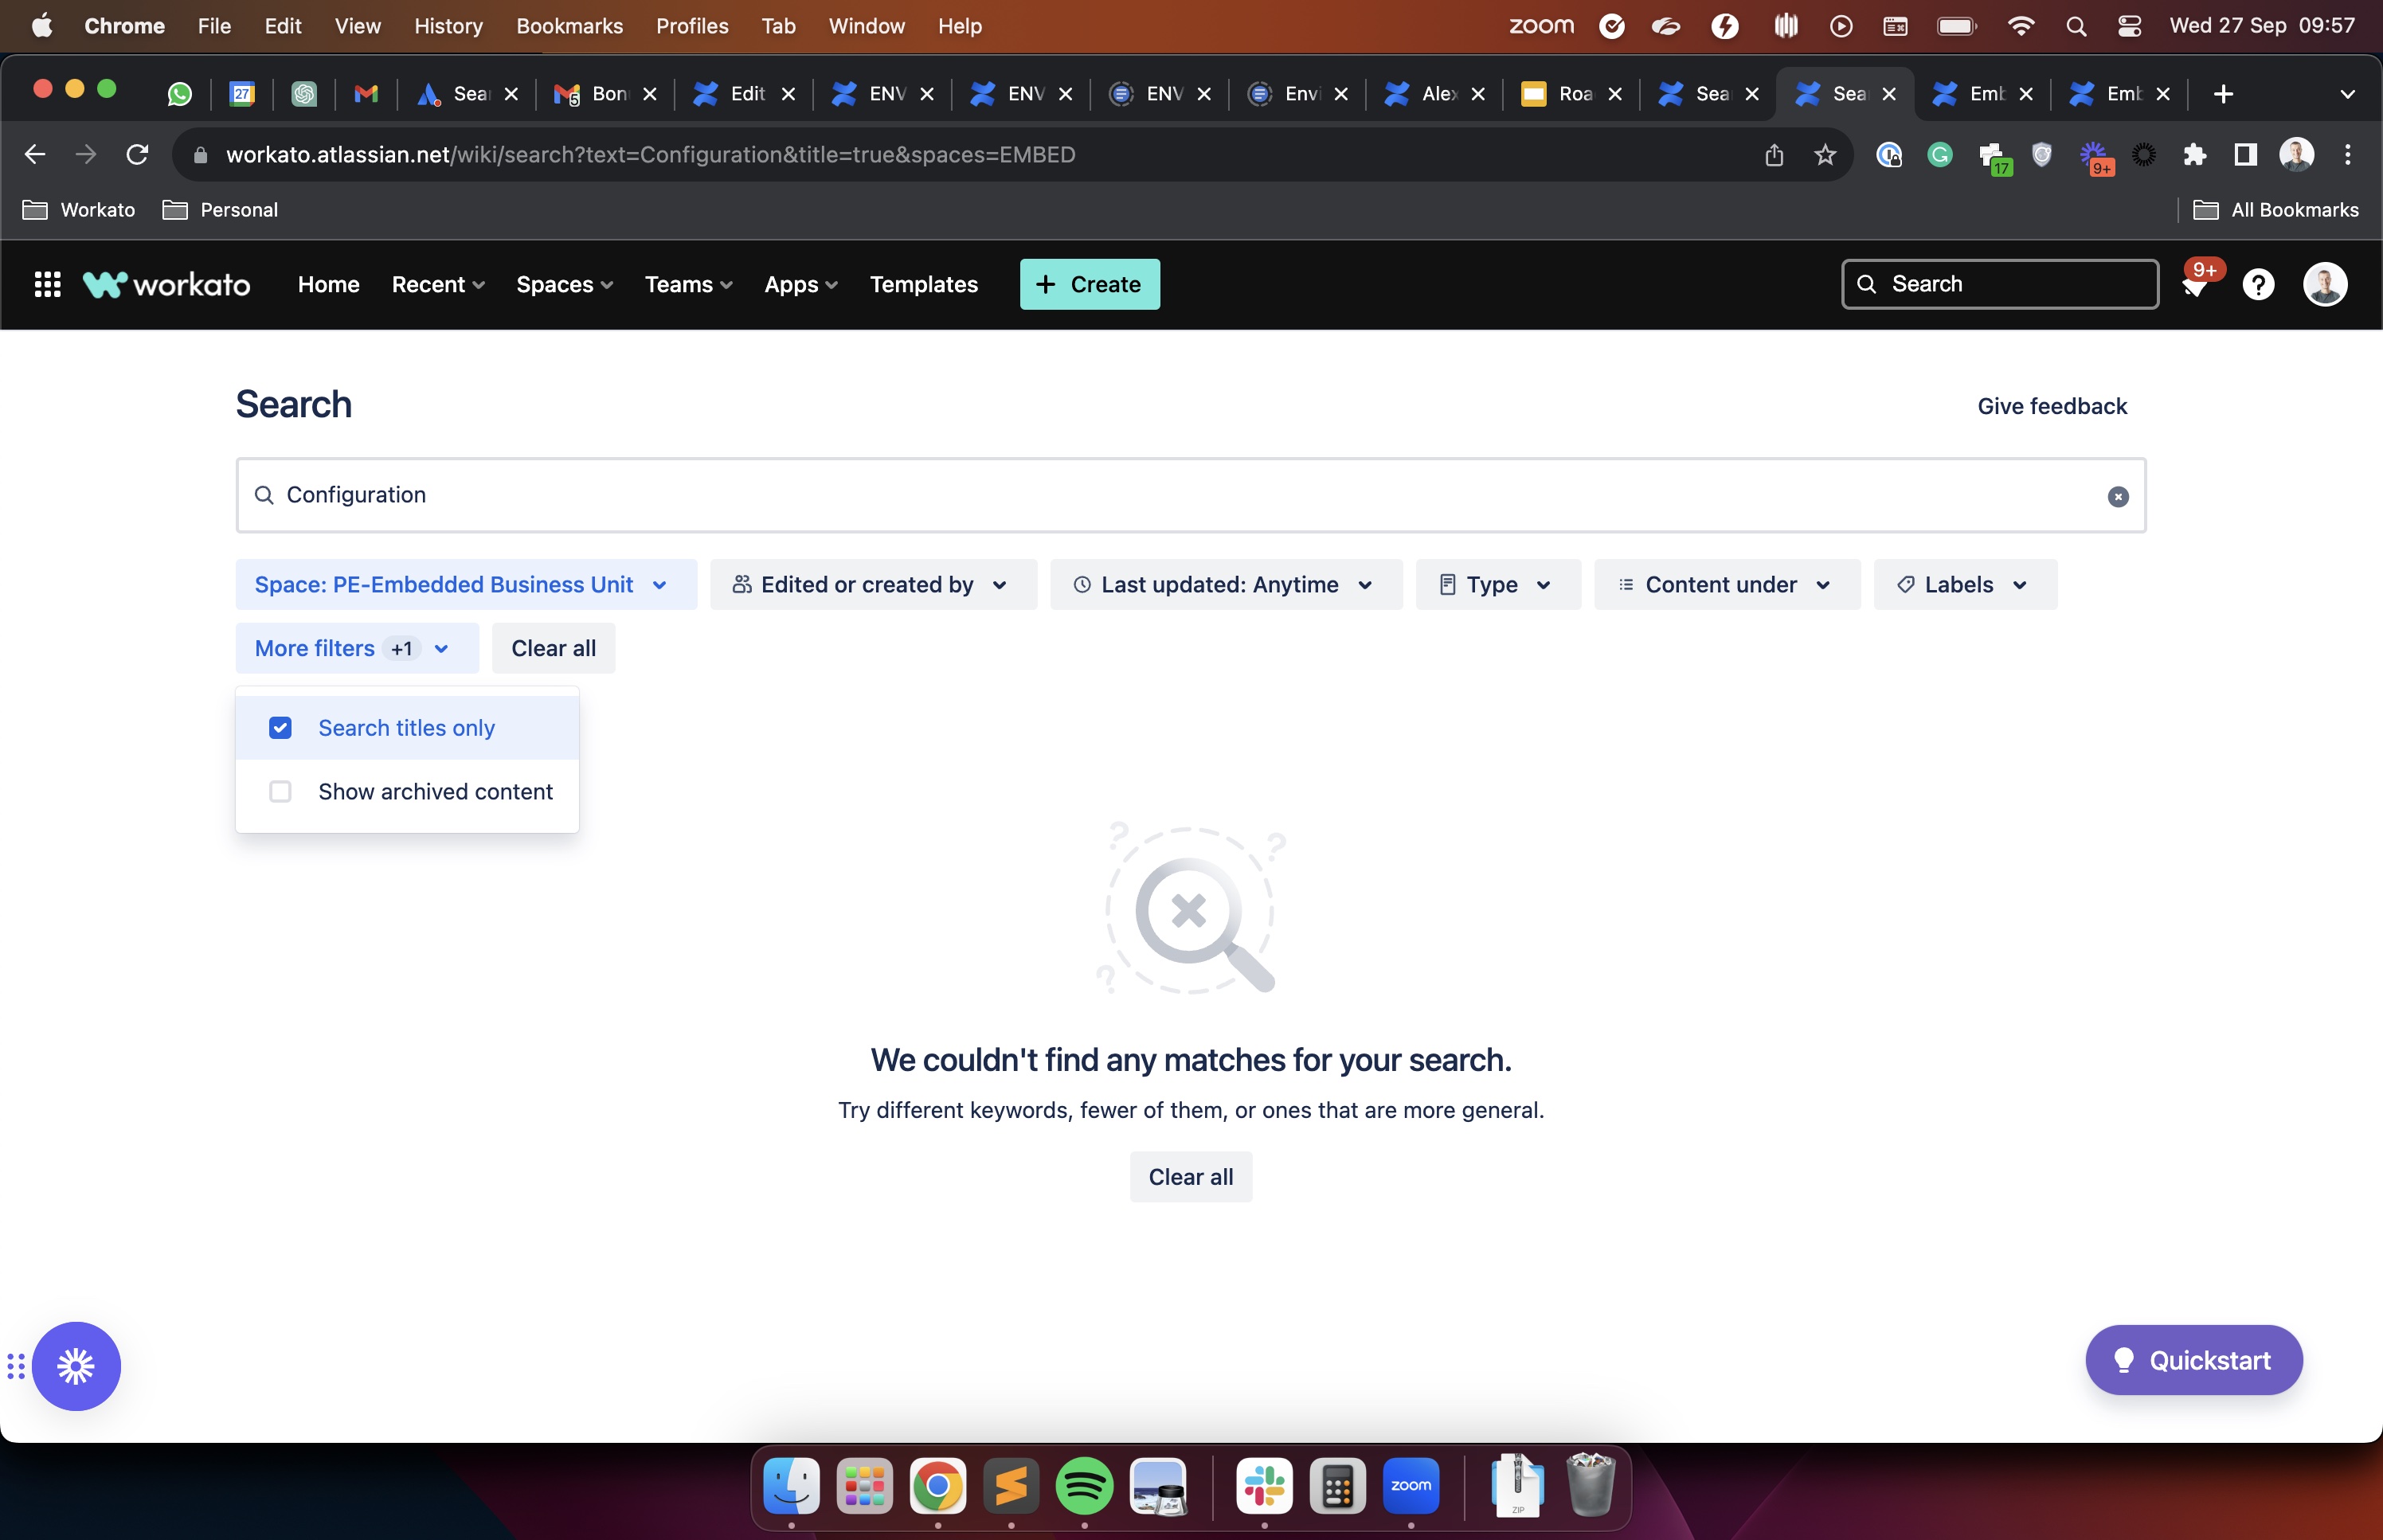Open your profile avatar menu
The height and width of the screenshot is (1540, 2383).
click(2324, 284)
